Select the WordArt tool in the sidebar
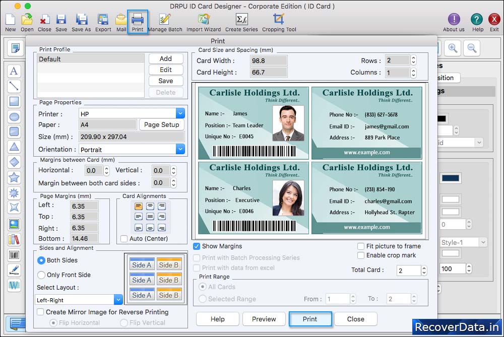Screen dimensions: 504x337 pyautogui.click(x=14, y=285)
